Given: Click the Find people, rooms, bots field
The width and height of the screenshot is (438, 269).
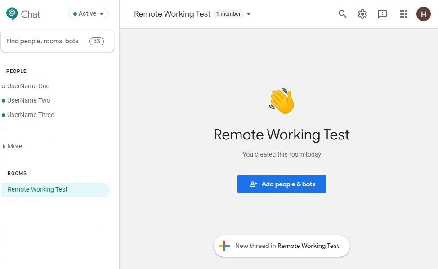Looking at the screenshot, I should [57, 41].
